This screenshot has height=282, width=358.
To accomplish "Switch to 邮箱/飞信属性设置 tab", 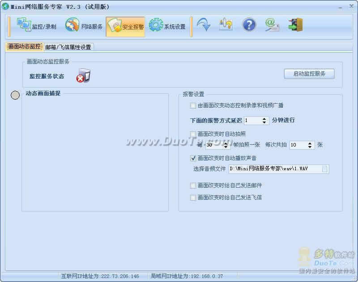I will (68, 47).
